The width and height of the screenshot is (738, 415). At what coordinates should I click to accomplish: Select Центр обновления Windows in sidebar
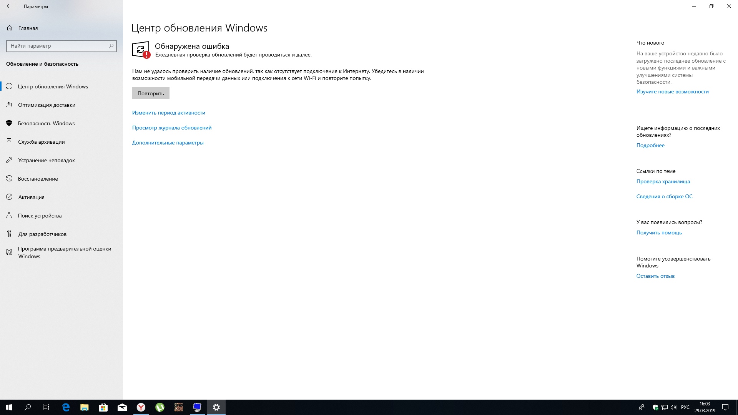[61, 86]
